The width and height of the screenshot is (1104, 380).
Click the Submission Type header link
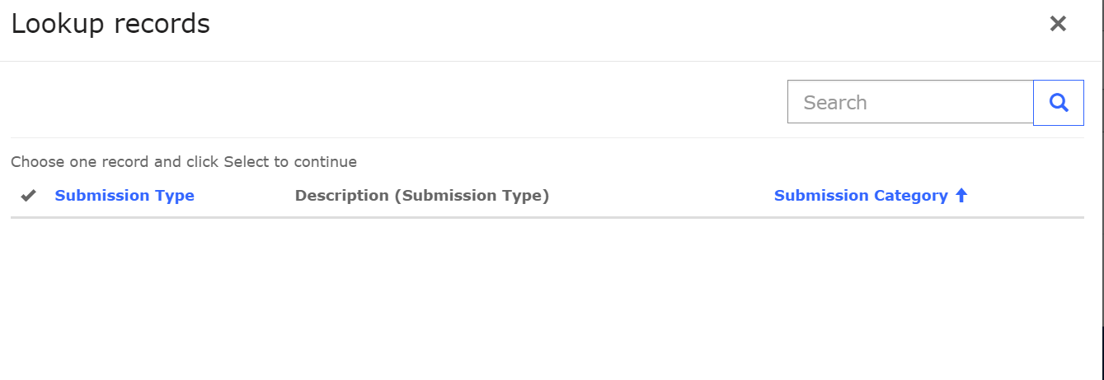(124, 196)
